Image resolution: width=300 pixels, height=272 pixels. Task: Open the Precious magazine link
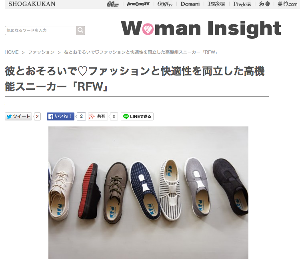point(242,4)
